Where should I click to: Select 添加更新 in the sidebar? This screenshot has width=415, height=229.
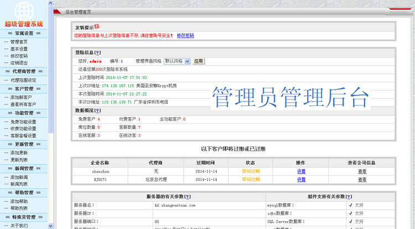(x=19, y=153)
